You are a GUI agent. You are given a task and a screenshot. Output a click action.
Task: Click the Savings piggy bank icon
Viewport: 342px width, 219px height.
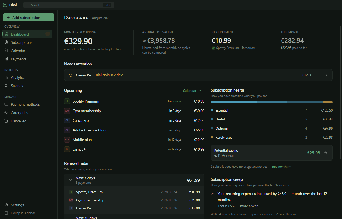6,85
